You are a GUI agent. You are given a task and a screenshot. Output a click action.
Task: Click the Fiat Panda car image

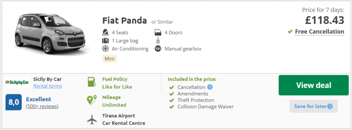pyautogui.click(x=49, y=33)
